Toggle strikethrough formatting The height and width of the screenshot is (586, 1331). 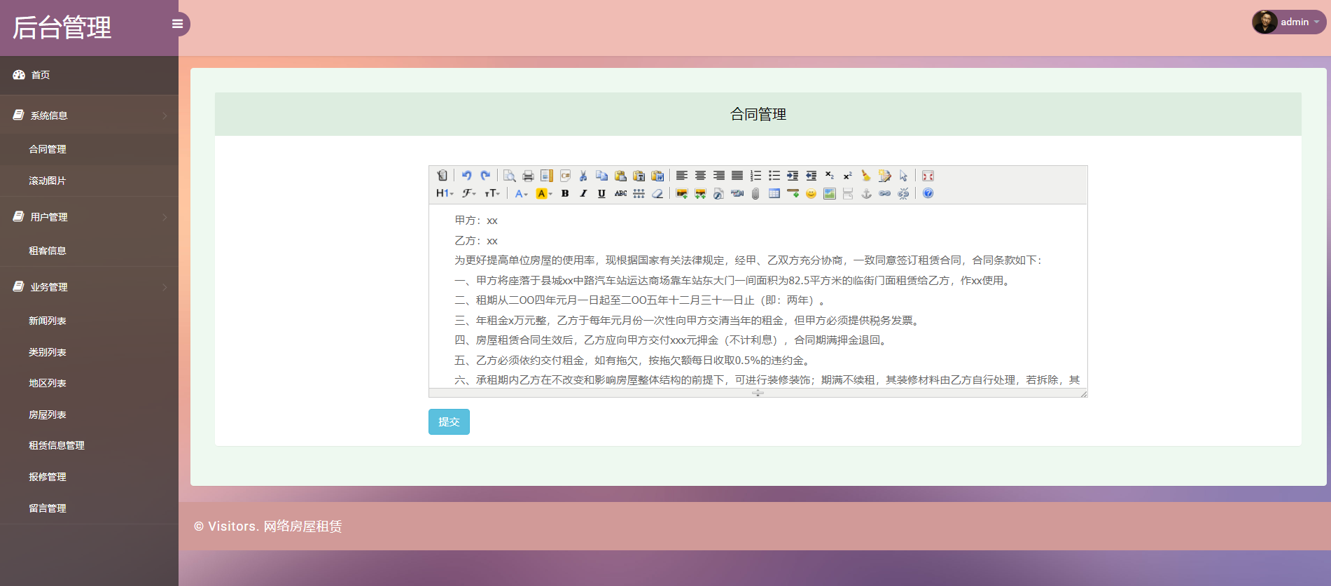coord(620,193)
